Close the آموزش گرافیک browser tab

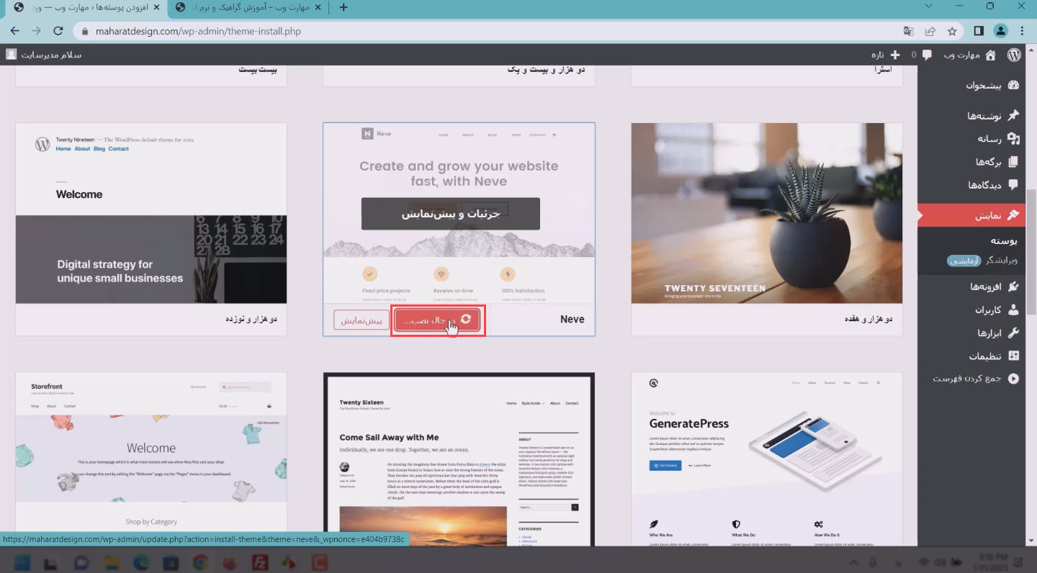pyautogui.click(x=319, y=8)
